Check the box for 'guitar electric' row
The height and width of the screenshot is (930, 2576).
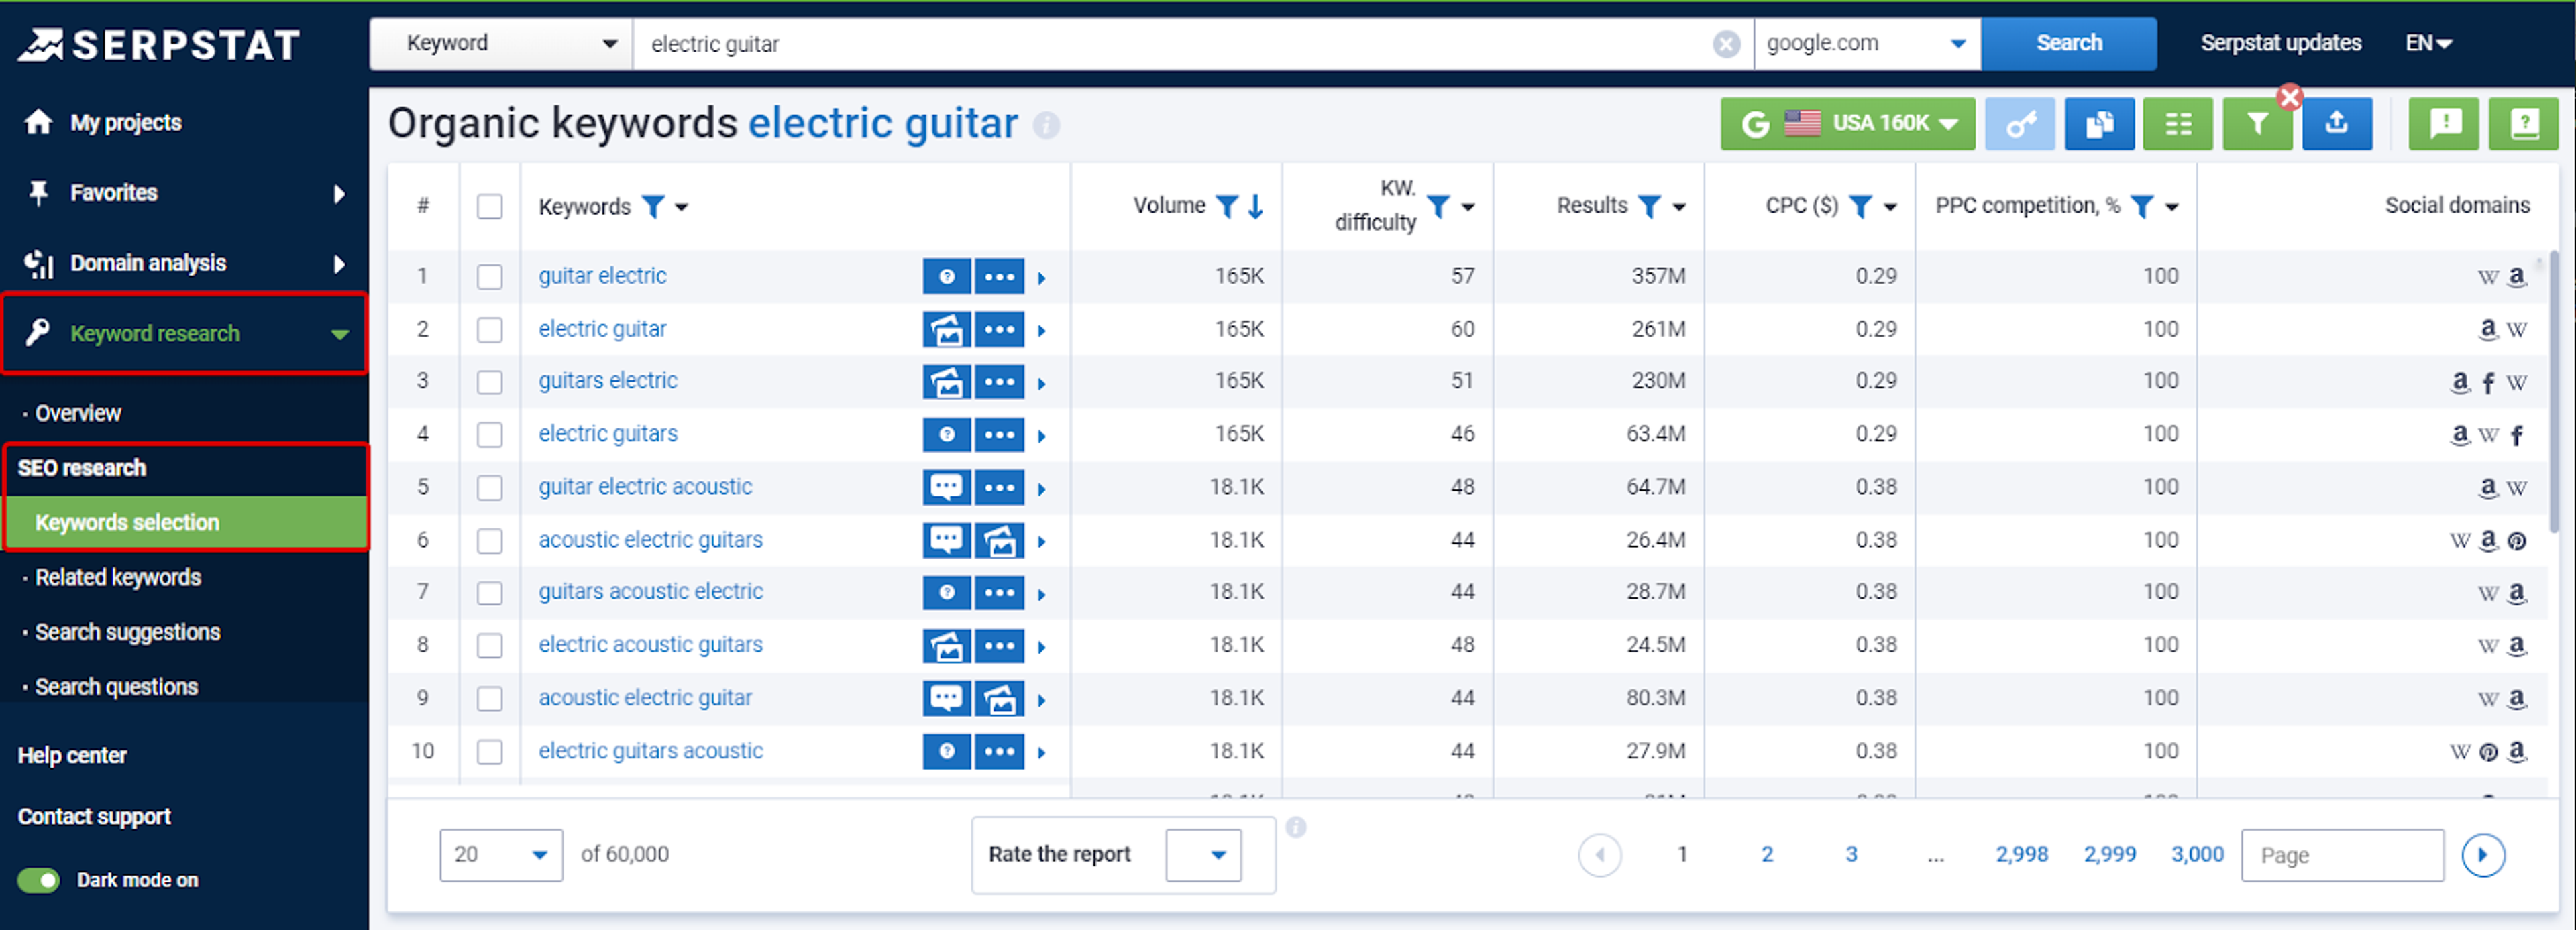tap(489, 276)
